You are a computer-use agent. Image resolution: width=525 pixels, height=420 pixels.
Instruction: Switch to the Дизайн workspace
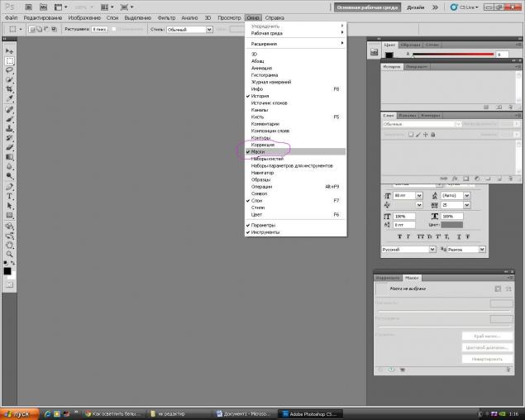tap(416, 7)
